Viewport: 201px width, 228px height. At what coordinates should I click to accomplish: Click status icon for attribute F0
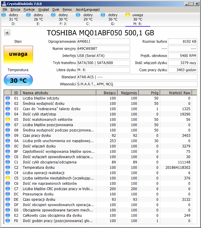[8, 221]
